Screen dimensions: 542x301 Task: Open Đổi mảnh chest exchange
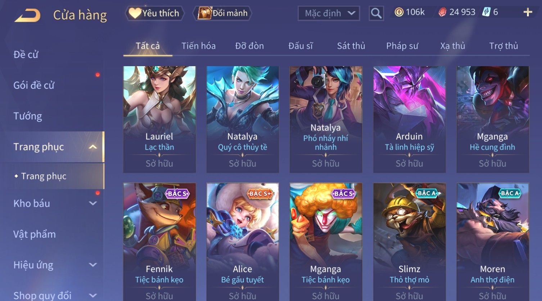coord(223,13)
